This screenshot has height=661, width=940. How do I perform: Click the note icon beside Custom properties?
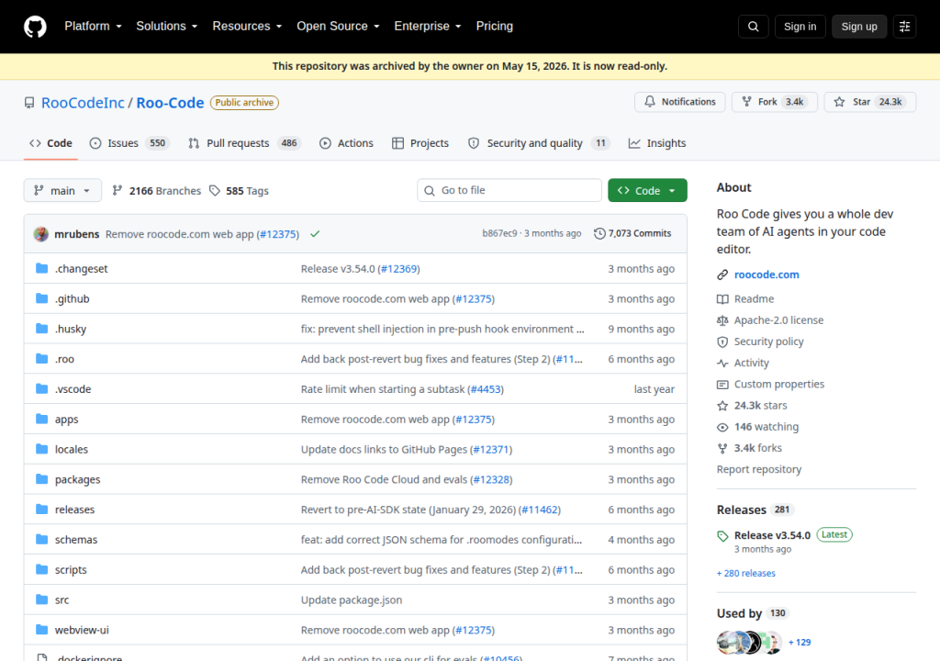click(x=722, y=385)
